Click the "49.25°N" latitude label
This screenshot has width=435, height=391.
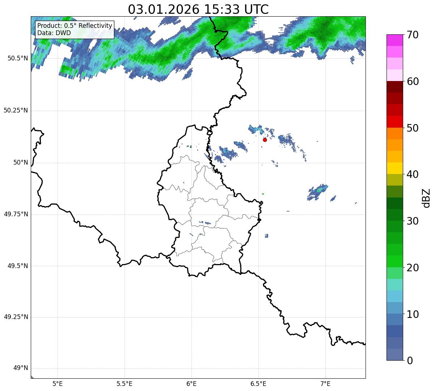click(x=16, y=317)
